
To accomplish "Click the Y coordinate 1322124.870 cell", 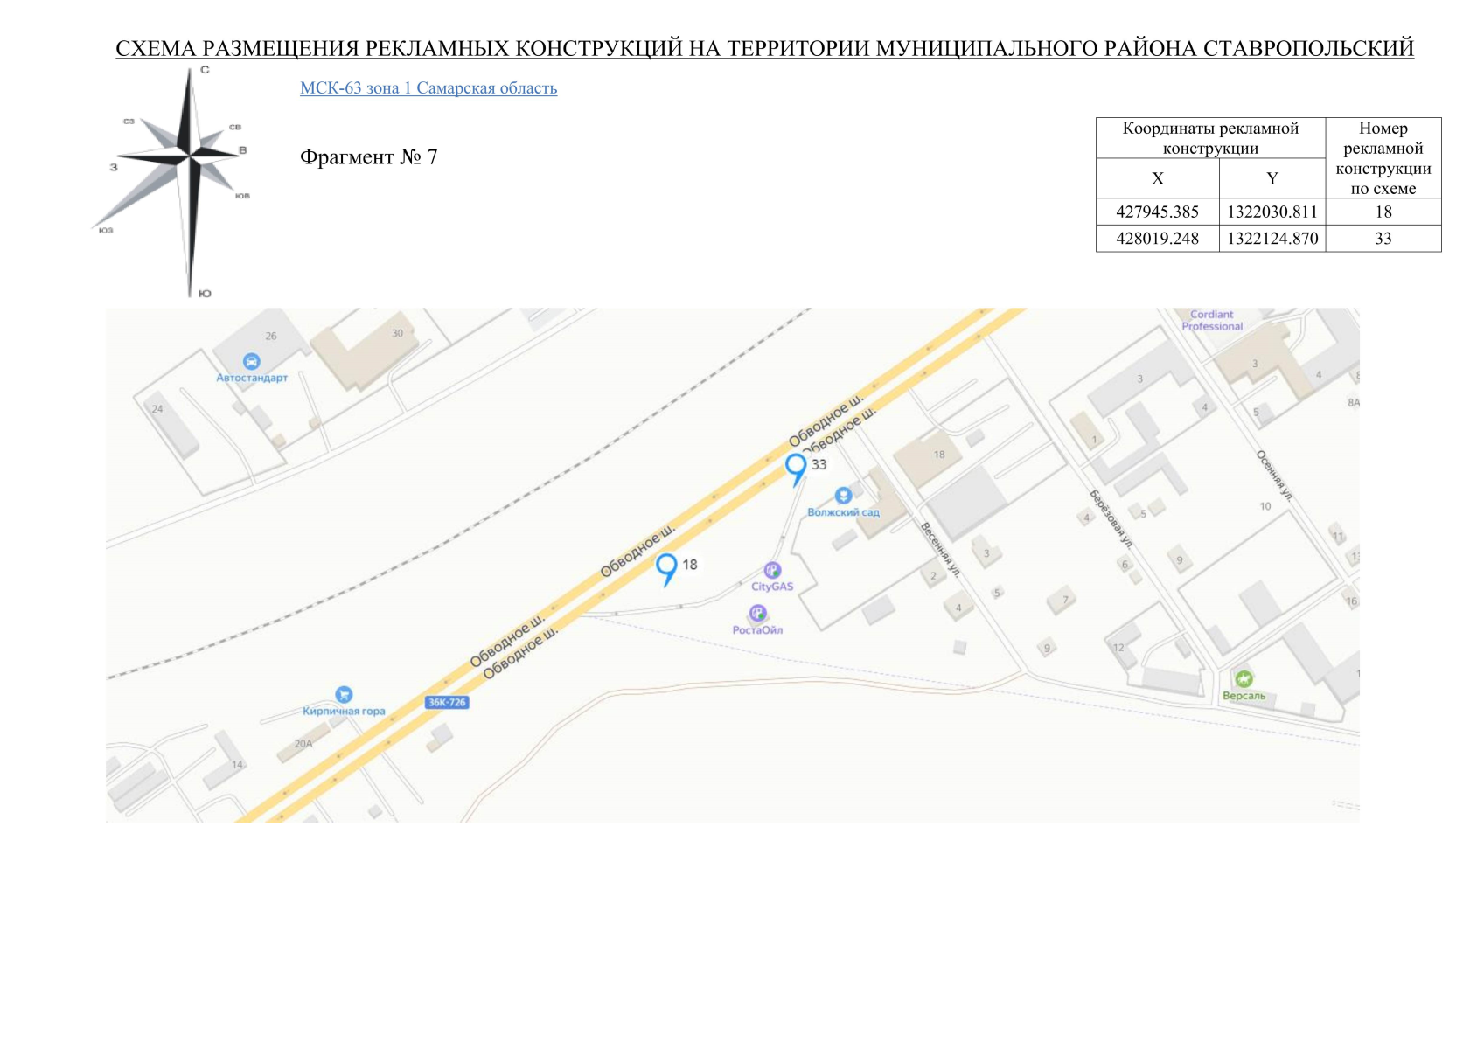I will point(1273,238).
